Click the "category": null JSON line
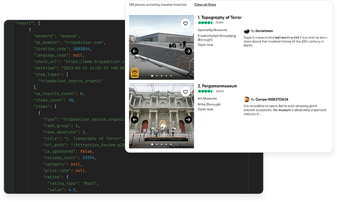 [x=62, y=164]
